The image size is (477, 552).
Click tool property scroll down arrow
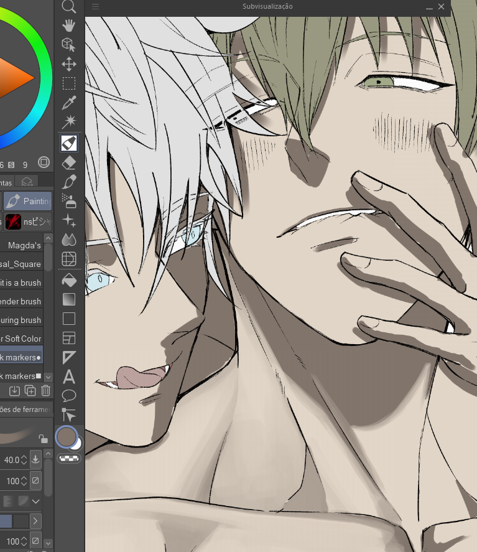48,543
